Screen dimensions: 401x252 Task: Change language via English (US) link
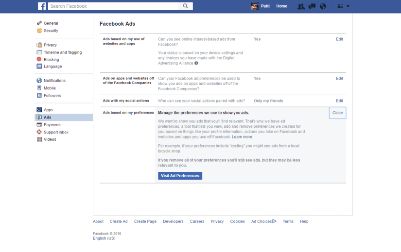click(x=104, y=238)
